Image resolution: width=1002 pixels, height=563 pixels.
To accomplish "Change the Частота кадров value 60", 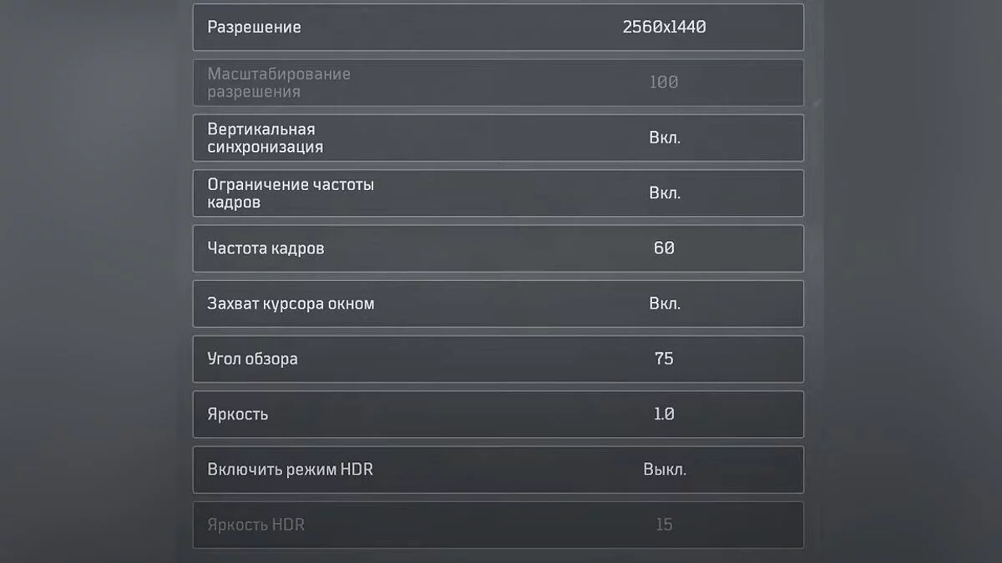I will 664,248.
